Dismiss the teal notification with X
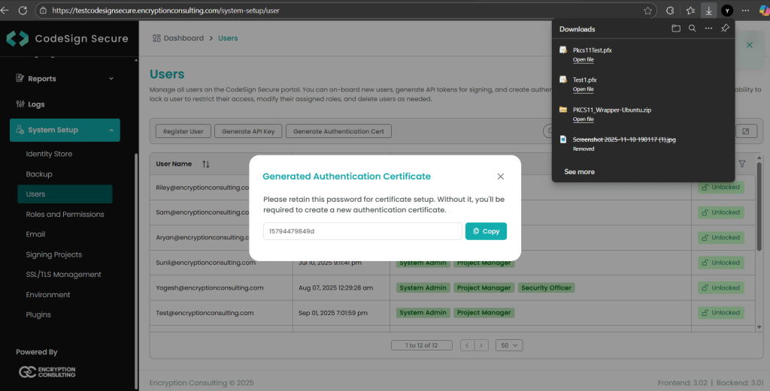The image size is (770, 391). tap(750, 45)
